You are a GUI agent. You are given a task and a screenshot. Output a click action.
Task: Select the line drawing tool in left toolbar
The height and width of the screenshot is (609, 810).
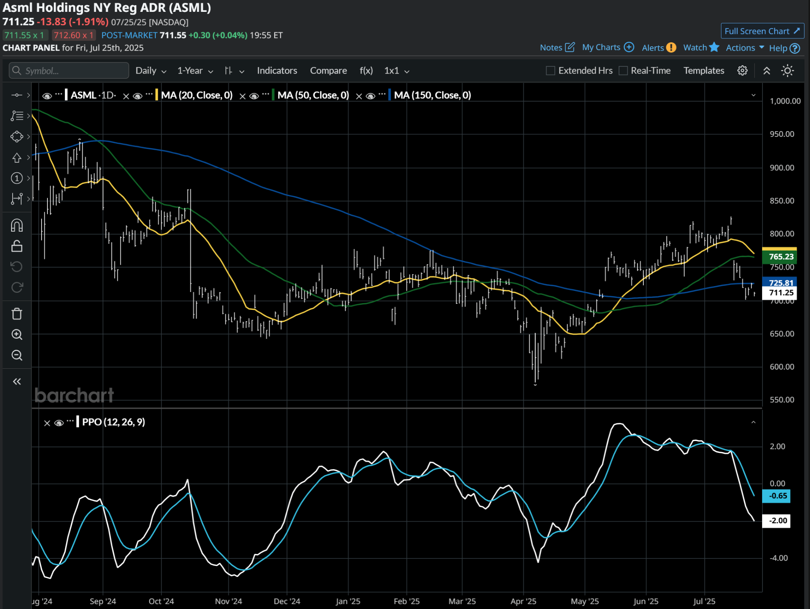click(x=17, y=95)
